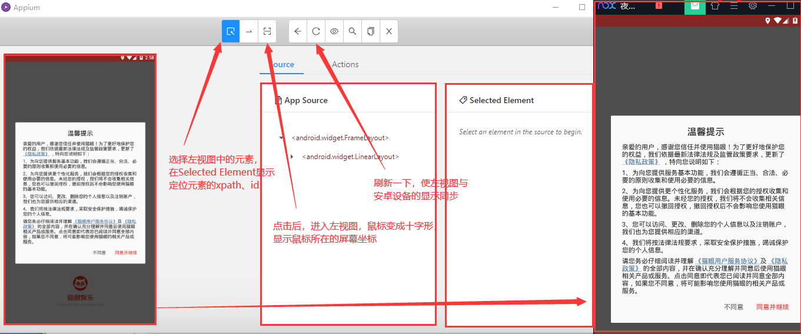
Task: Activate the Select Elements tool
Action: 231,31
